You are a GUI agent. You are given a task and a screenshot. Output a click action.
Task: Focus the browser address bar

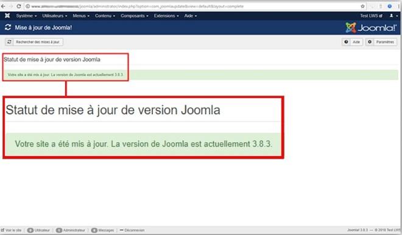[195, 6]
